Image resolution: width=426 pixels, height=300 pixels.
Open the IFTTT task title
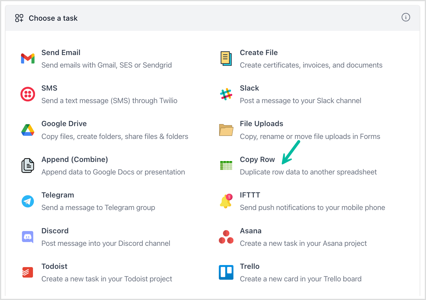(250, 195)
